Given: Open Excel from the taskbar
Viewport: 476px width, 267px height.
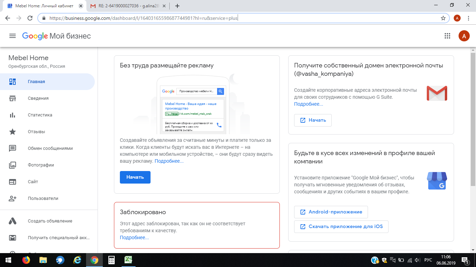Looking at the screenshot, I should click(128, 260).
